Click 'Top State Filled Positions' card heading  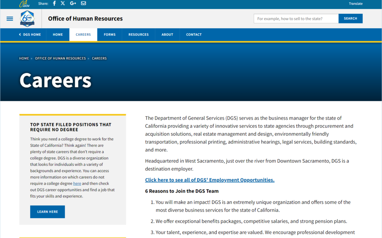(71, 127)
